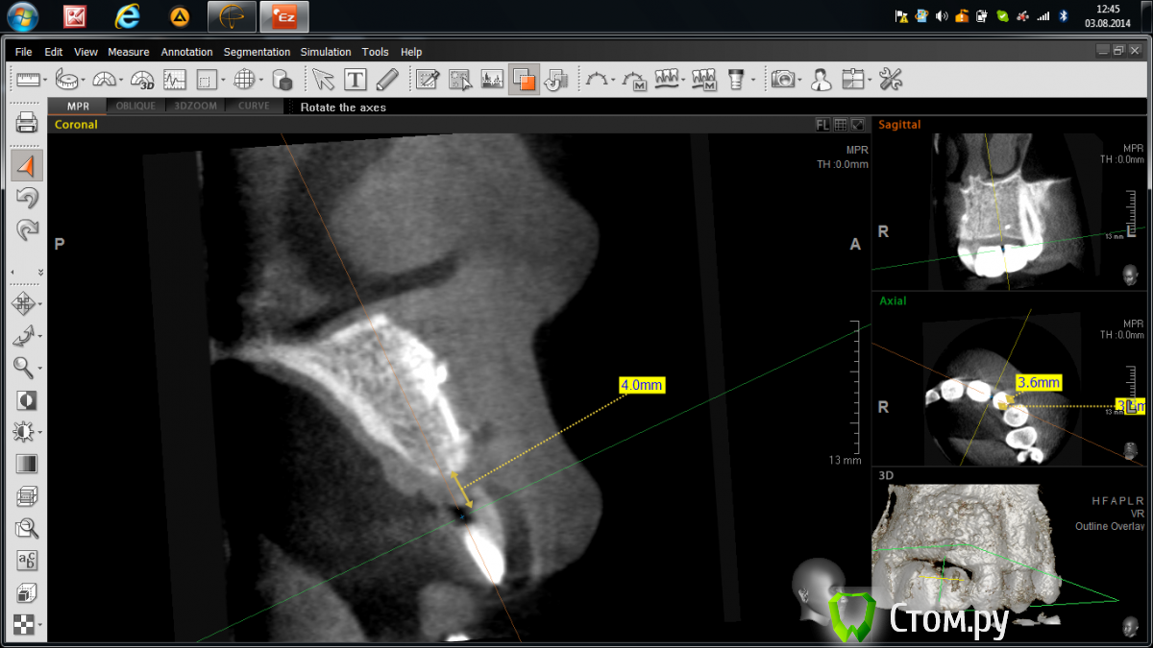Click the 4.0mm measurement label

click(x=642, y=385)
